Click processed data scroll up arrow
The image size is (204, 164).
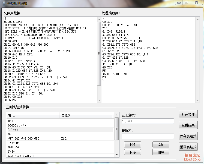(x=197, y=19)
